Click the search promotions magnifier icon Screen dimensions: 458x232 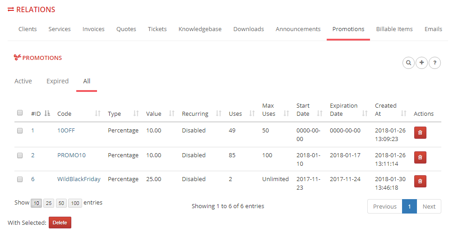pos(408,63)
